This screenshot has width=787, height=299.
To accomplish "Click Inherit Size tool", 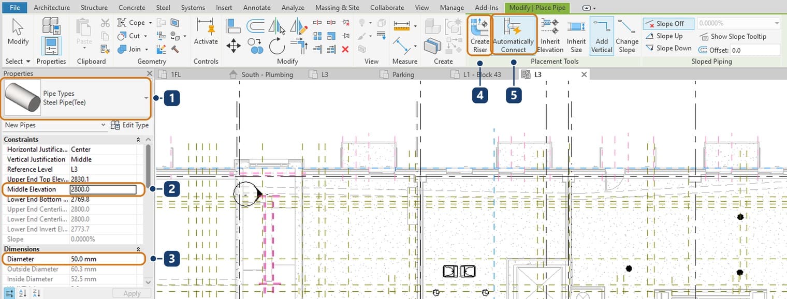I will (576, 35).
